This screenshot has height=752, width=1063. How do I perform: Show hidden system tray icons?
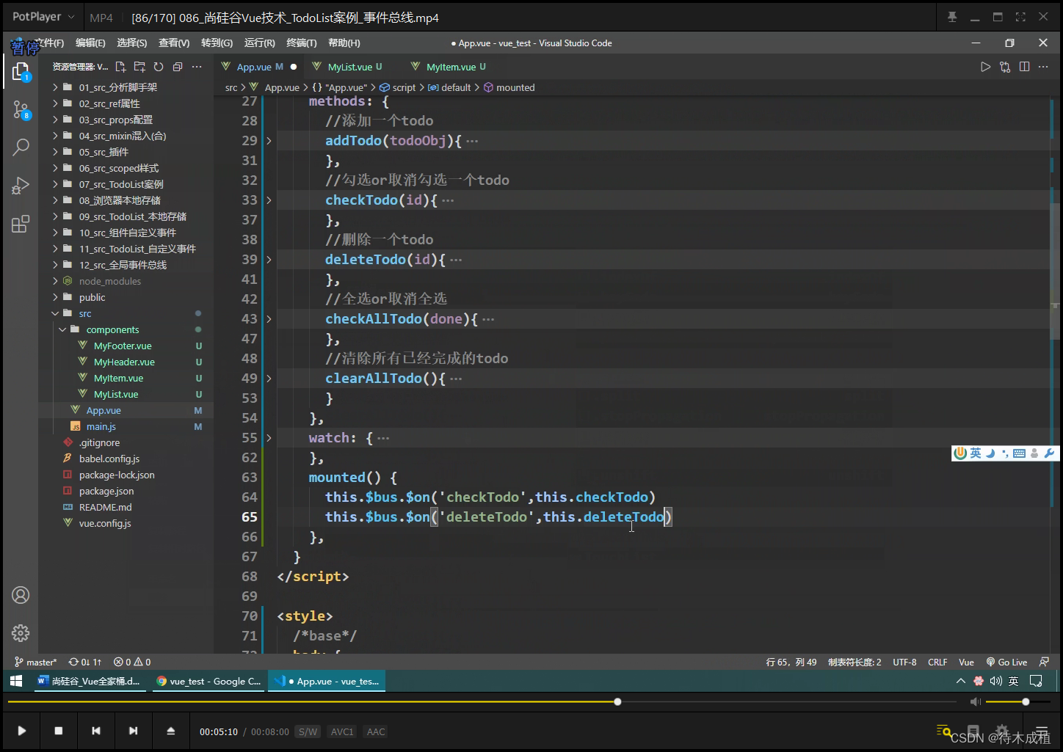(960, 681)
